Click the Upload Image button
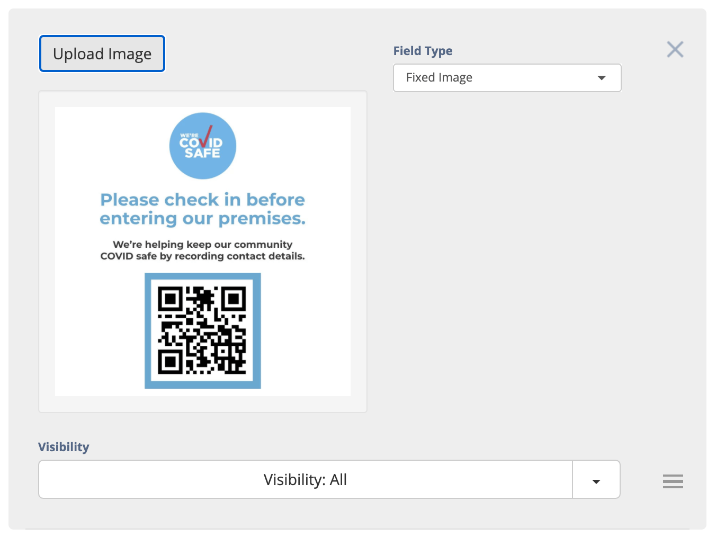The height and width of the screenshot is (537, 716). click(102, 53)
